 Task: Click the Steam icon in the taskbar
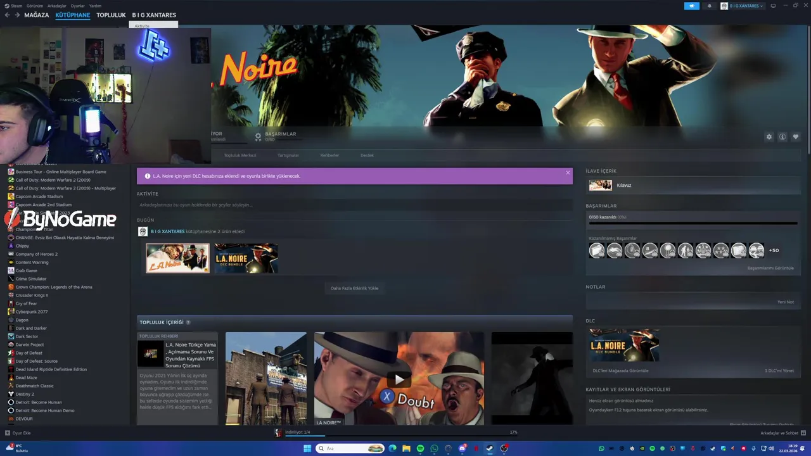(x=490, y=448)
